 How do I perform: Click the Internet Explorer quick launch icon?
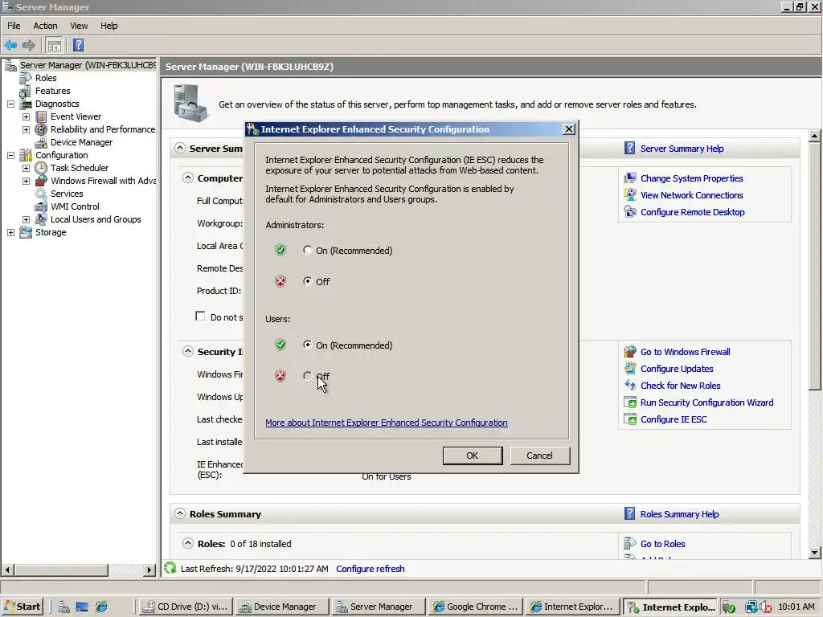click(x=100, y=607)
